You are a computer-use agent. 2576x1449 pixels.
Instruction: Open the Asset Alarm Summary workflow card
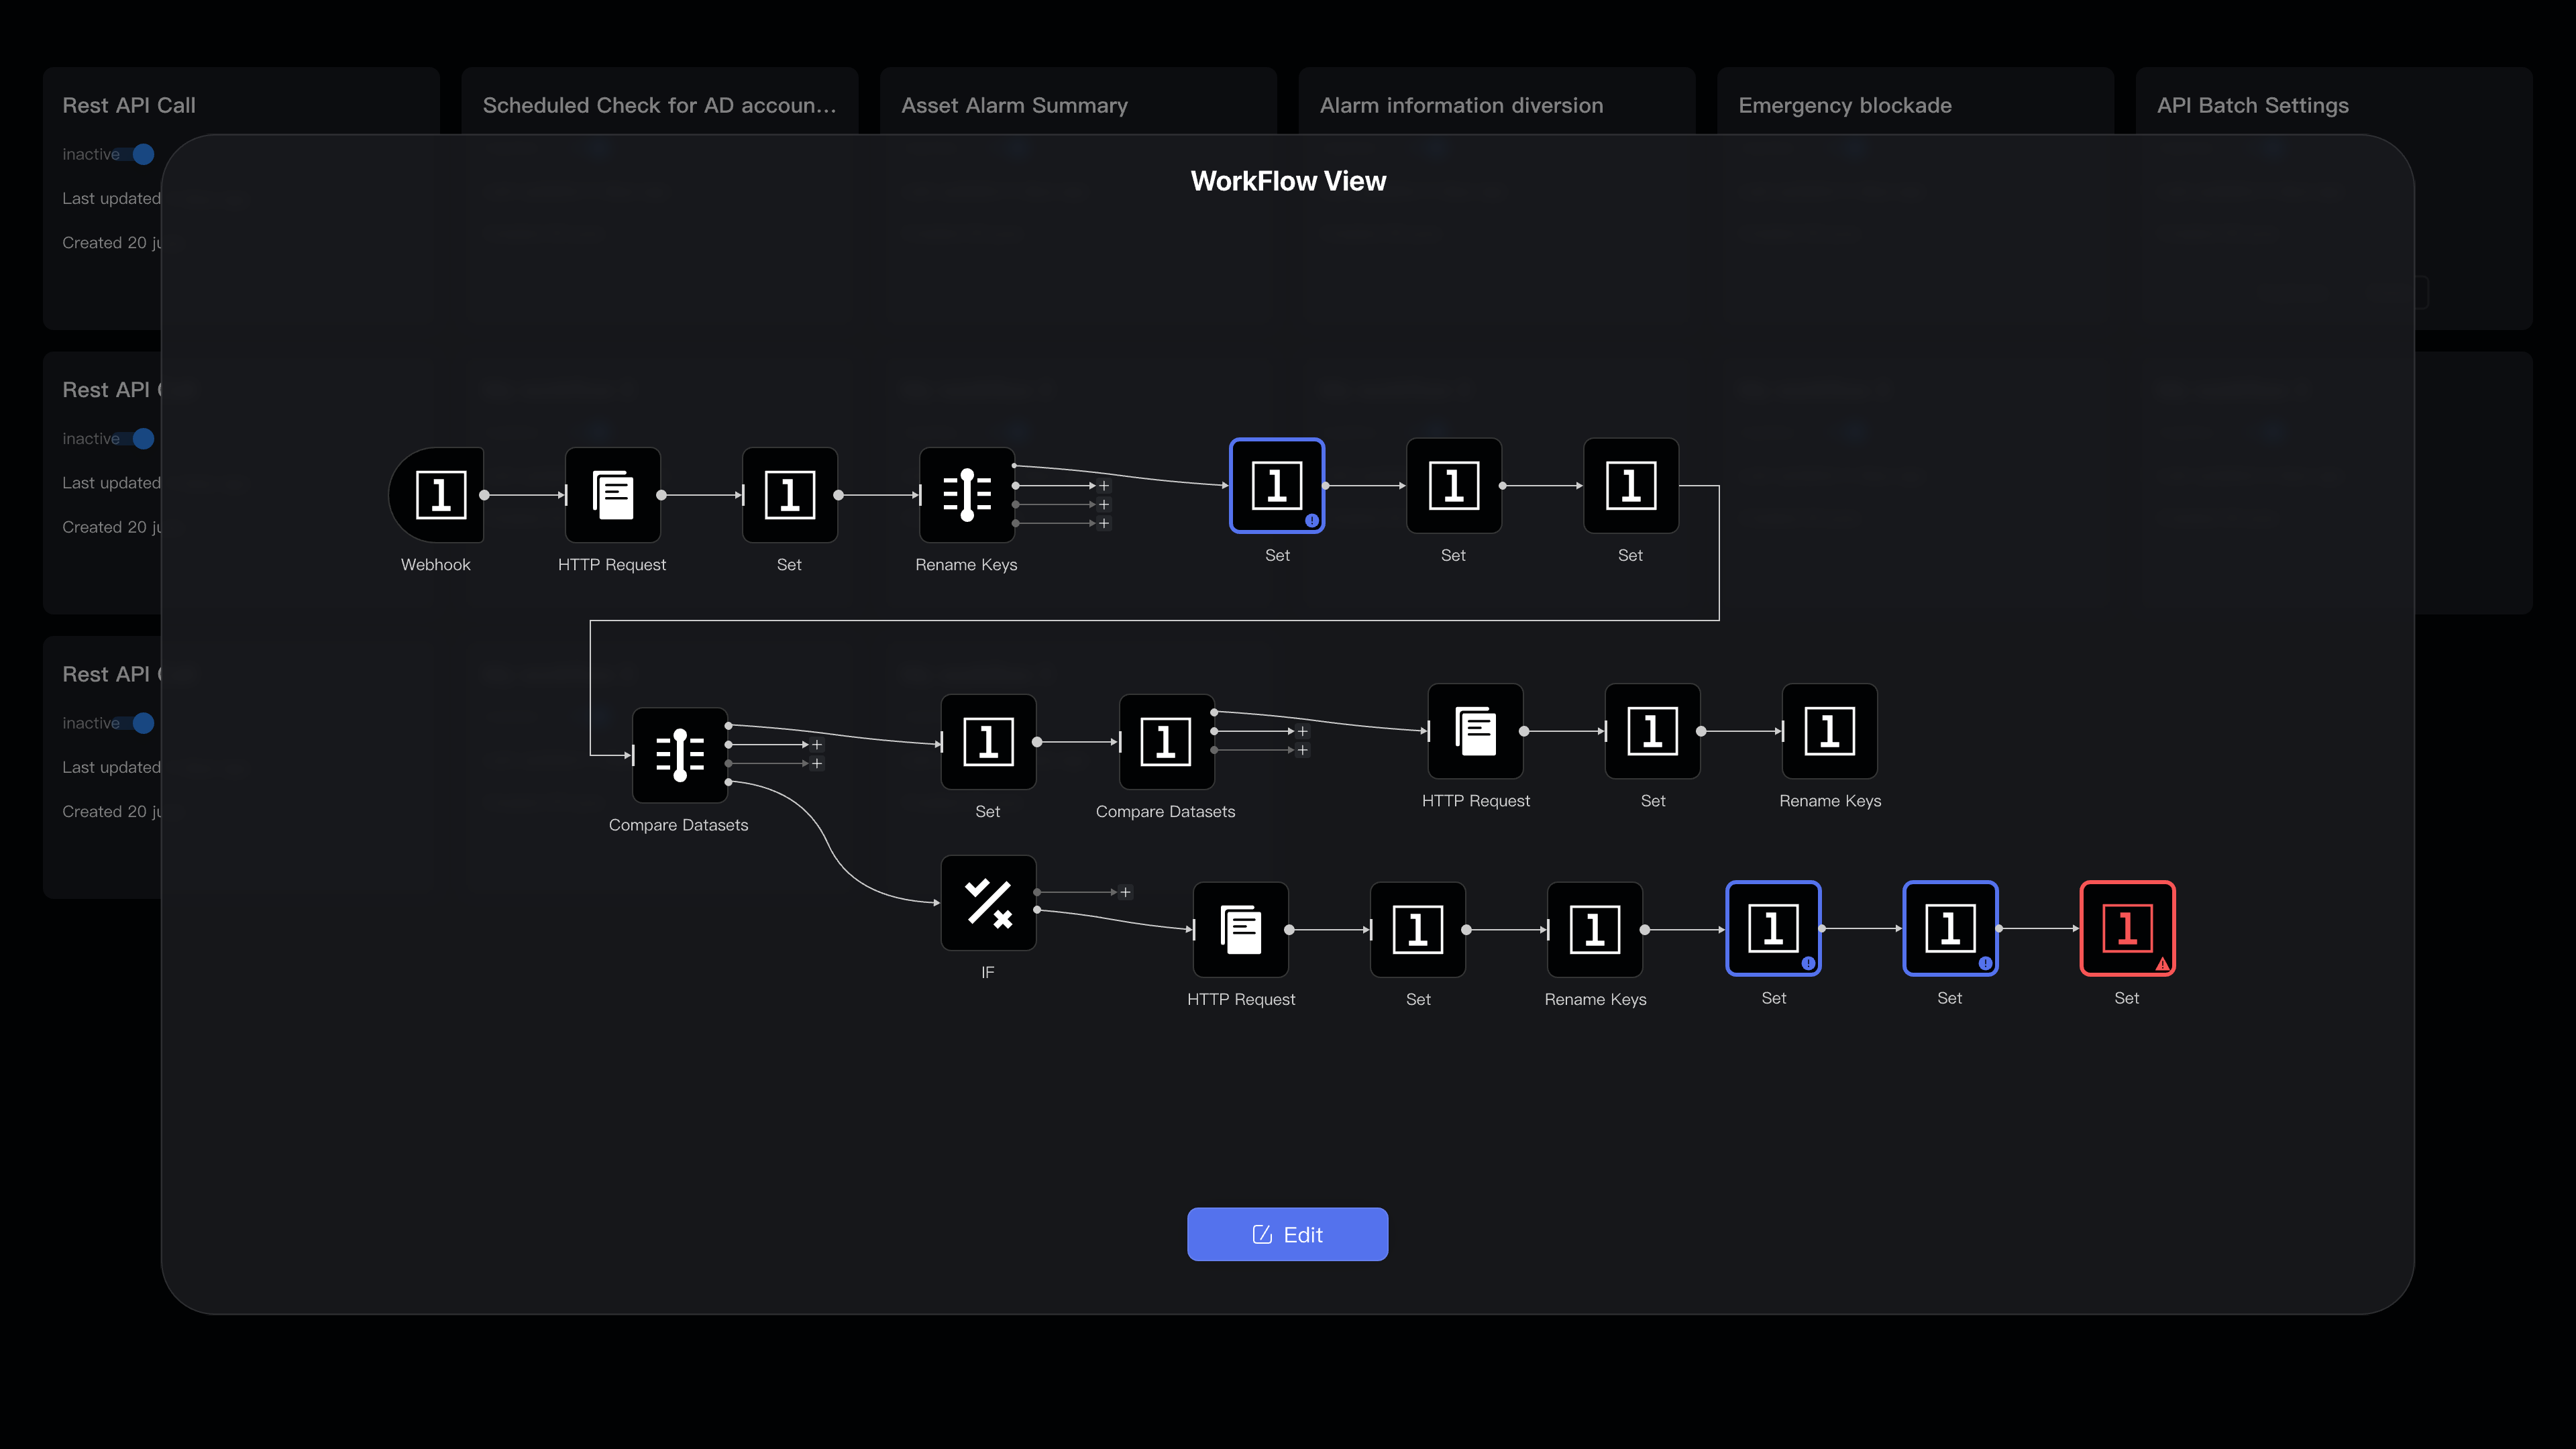point(1014,105)
